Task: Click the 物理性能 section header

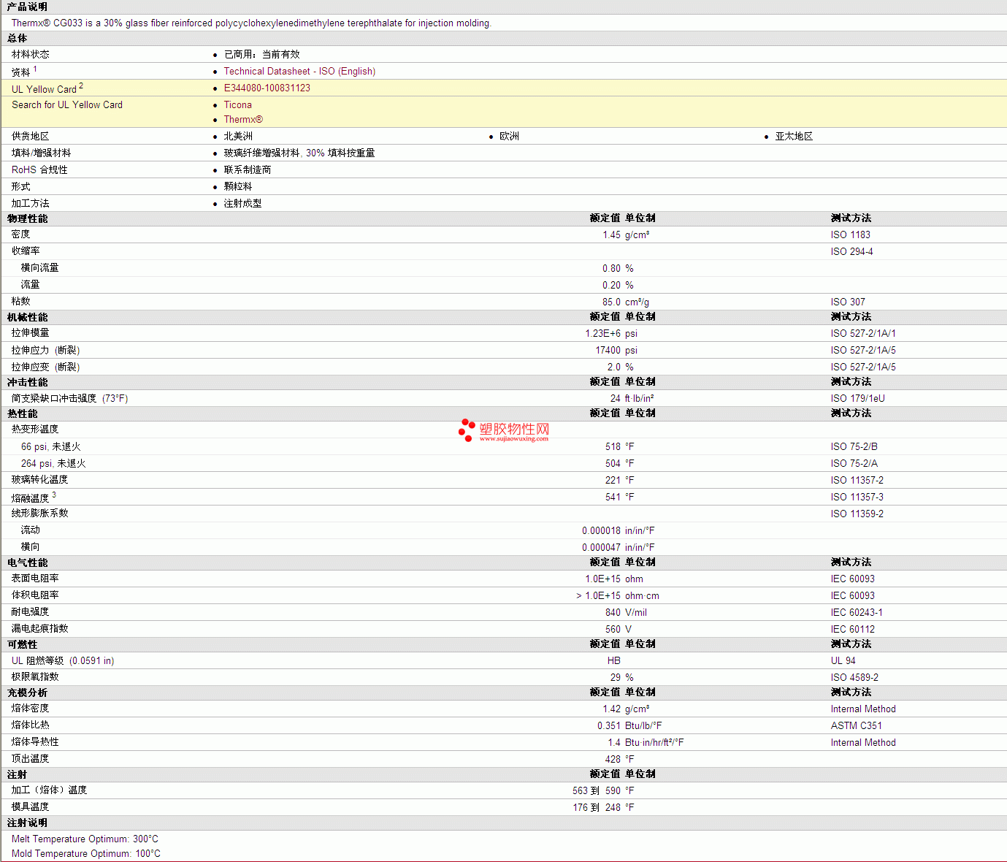Action: click(28, 219)
